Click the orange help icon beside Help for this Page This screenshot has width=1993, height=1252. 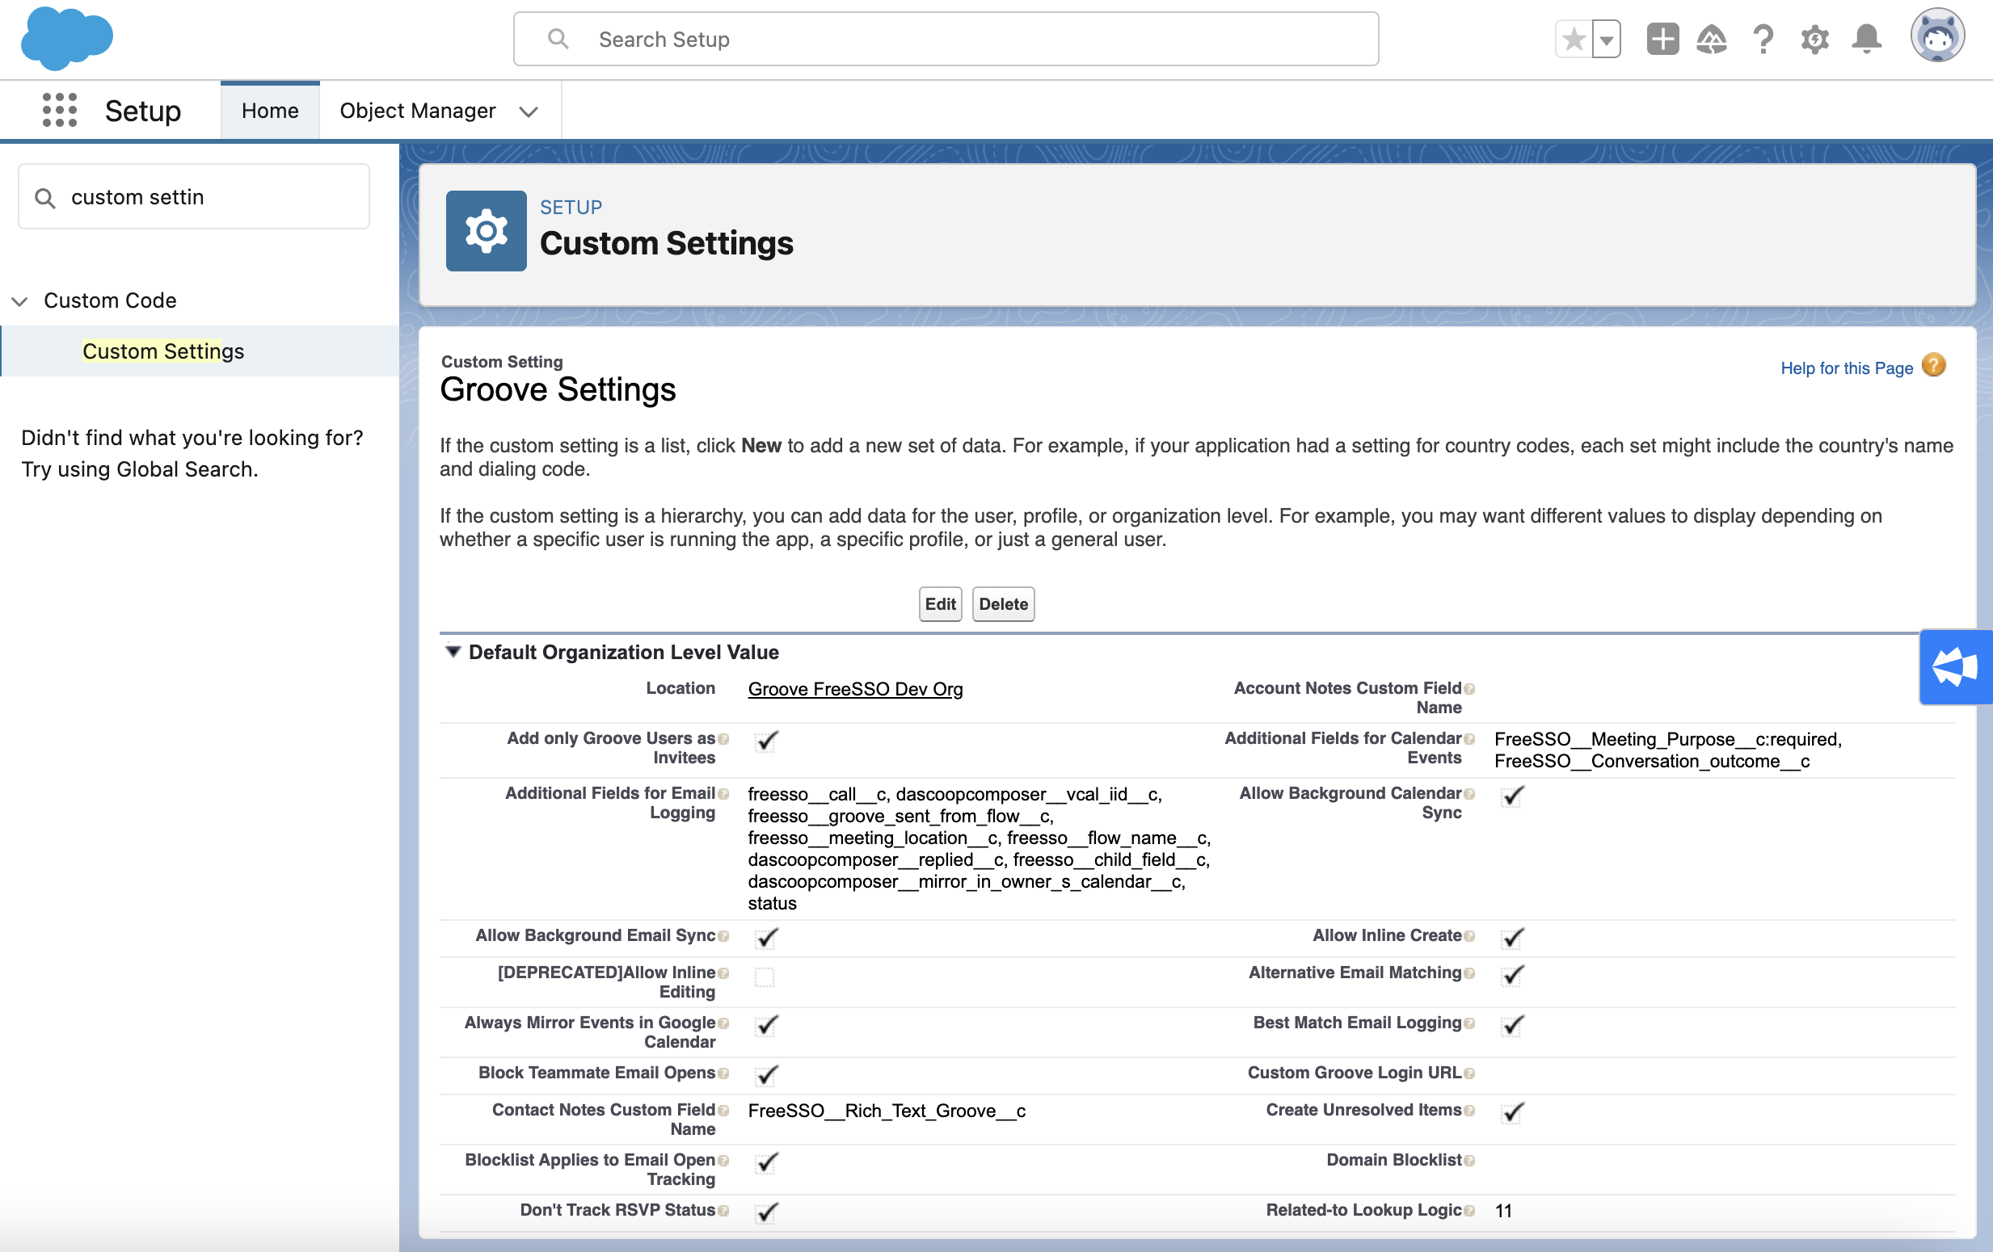pos(1933,364)
